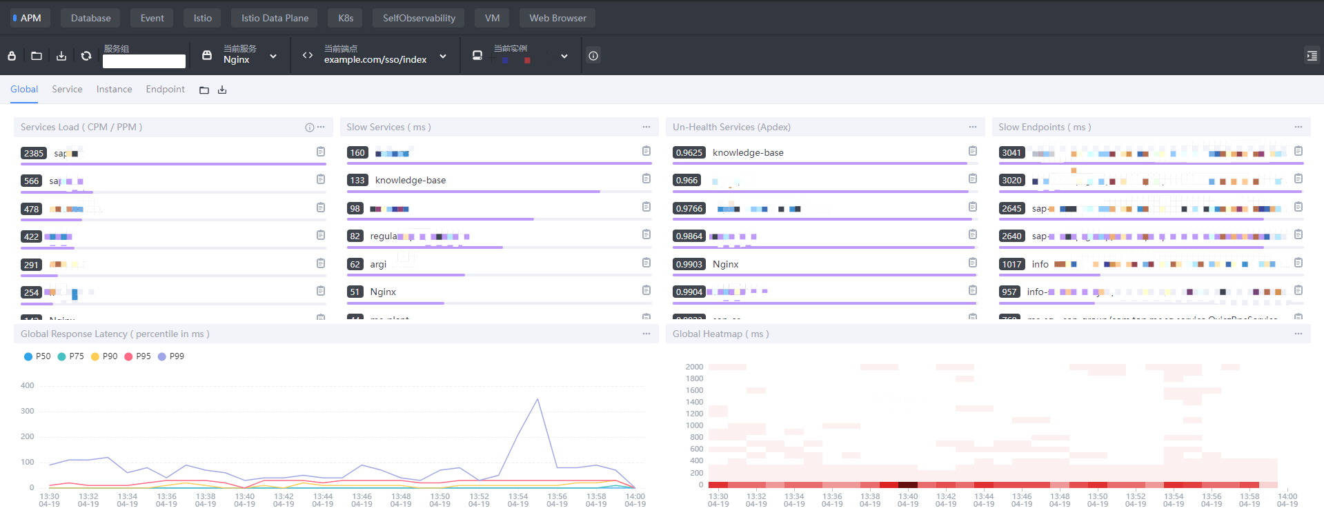Click the refresh icon in the toolbar
1324x517 pixels.
coord(86,56)
